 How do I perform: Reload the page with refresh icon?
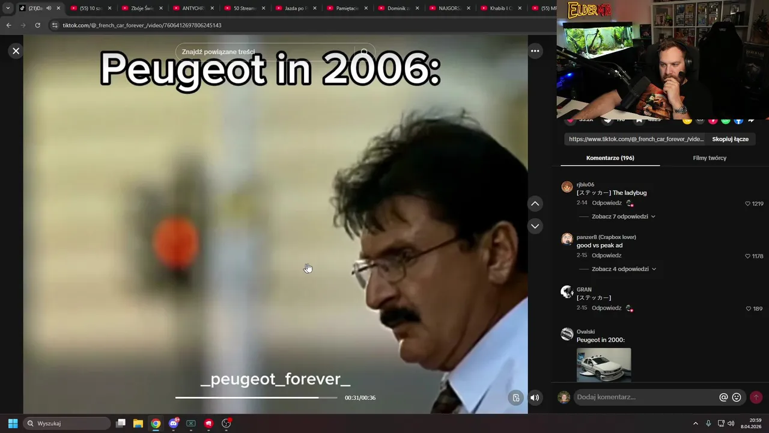coord(37,25)
